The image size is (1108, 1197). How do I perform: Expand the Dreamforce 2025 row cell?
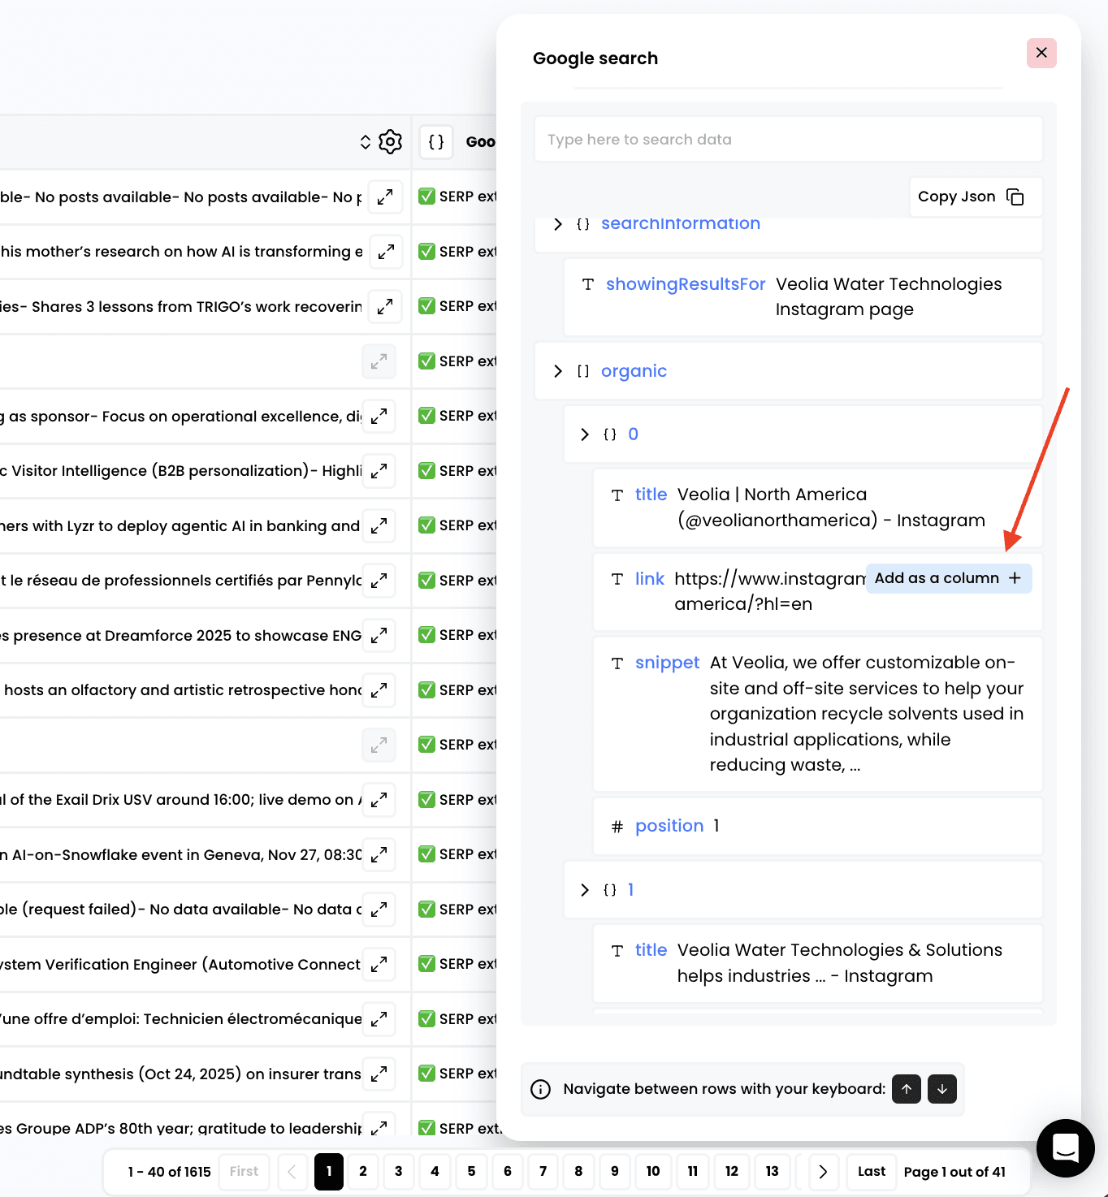(x=379, y=635)
